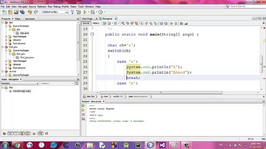Select Des.java in the Projects tree
This screenshot has height=149, width=266.
(25, 33)
